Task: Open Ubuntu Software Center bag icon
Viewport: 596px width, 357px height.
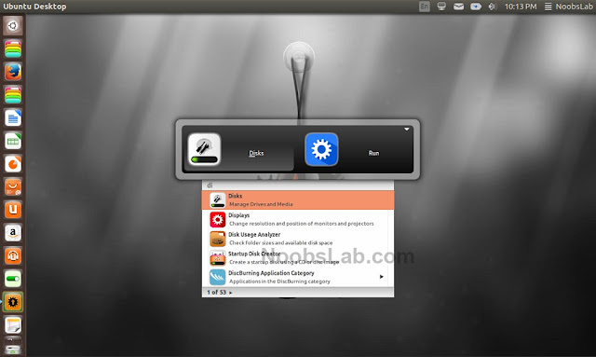Action: 13,186
